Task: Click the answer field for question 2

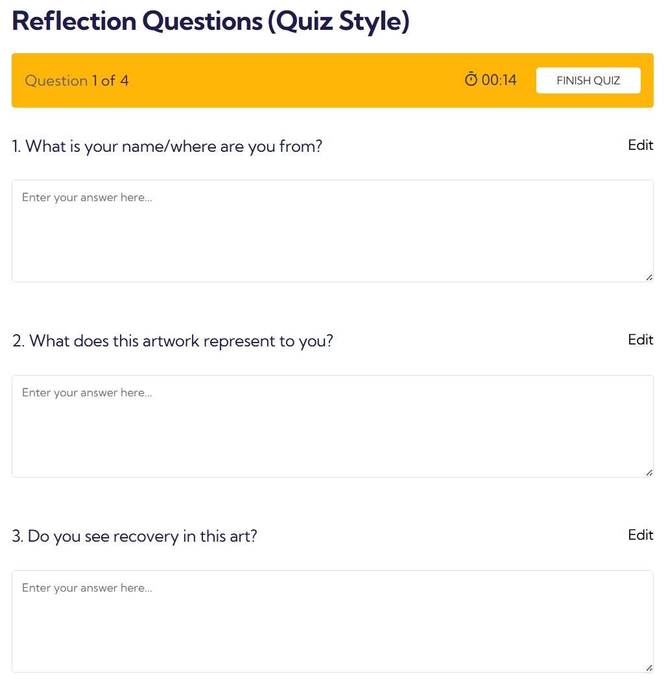Action: coord(332,426)
